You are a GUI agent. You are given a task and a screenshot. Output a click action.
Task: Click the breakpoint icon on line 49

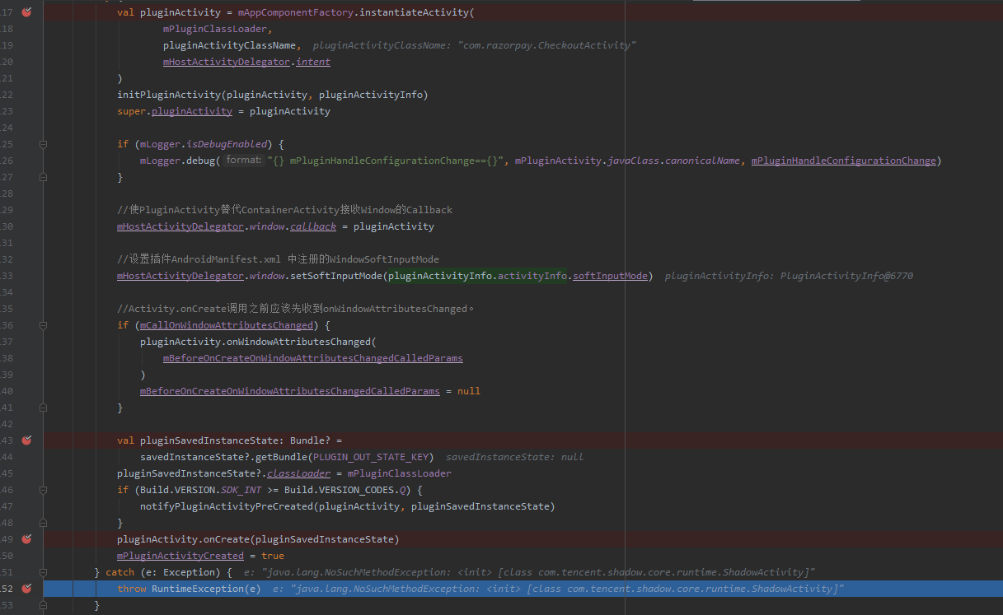click(x=27, y=539)
